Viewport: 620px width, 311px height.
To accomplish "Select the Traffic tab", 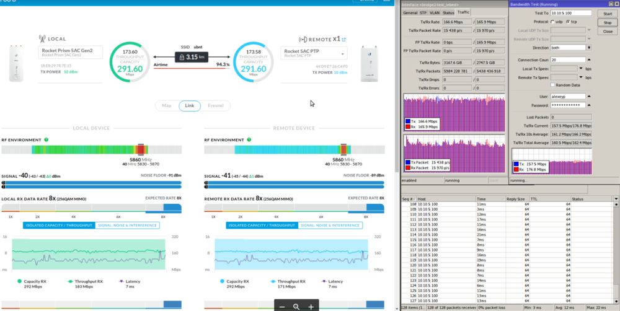I will tap(463, 12).
